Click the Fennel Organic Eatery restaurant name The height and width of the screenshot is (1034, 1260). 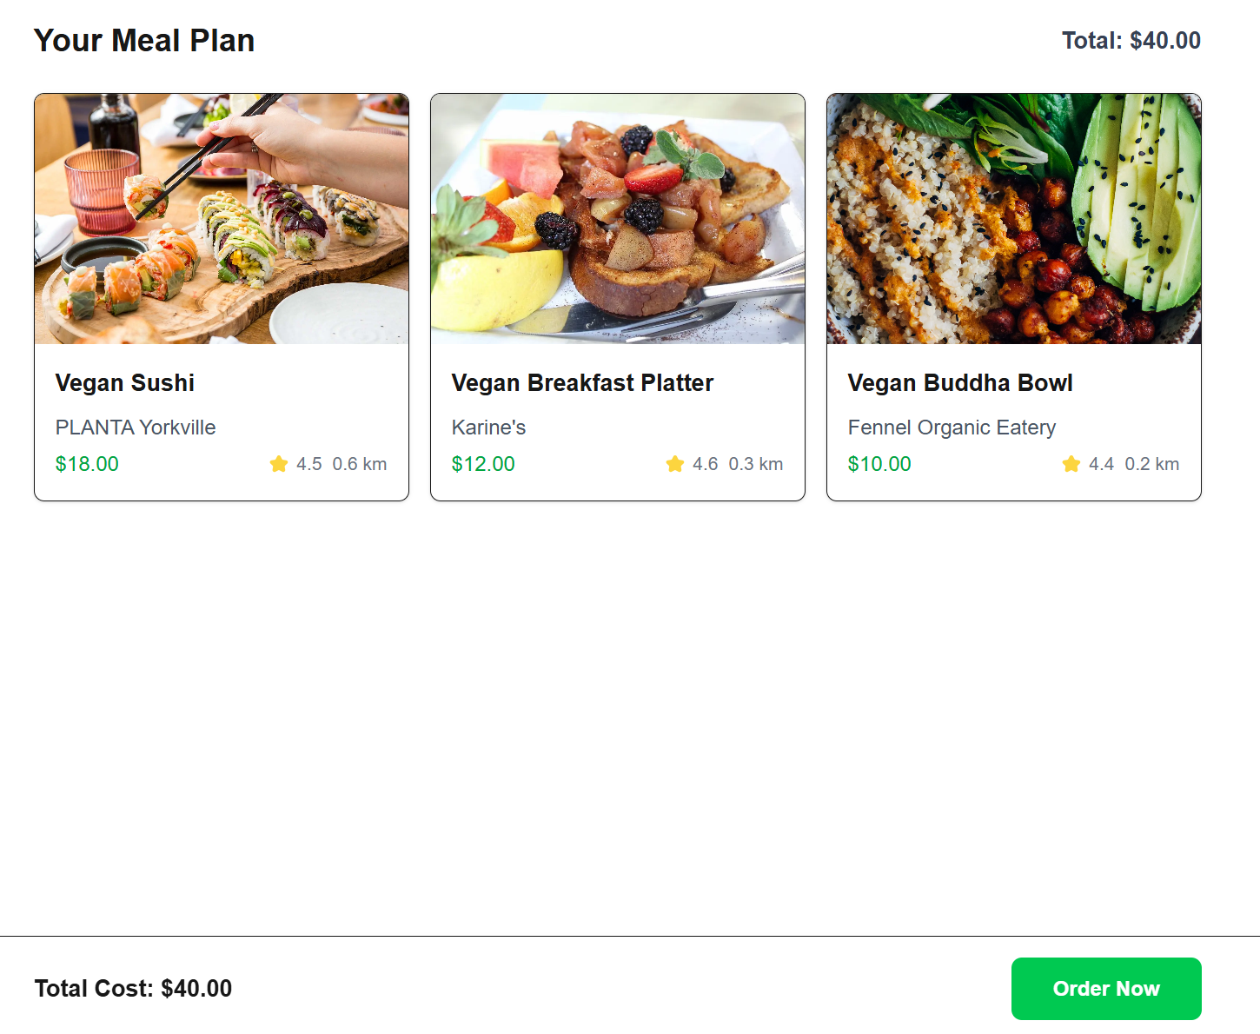click(952, 428)
